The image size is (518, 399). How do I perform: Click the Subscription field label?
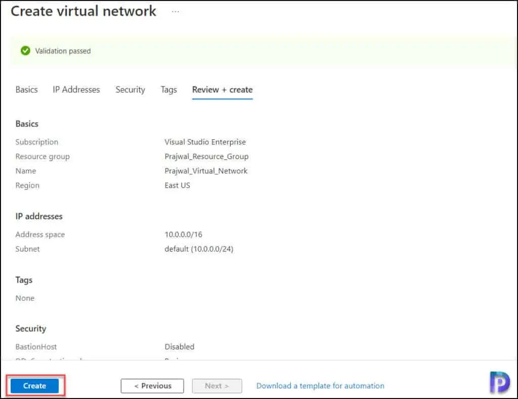pos(36,142)
